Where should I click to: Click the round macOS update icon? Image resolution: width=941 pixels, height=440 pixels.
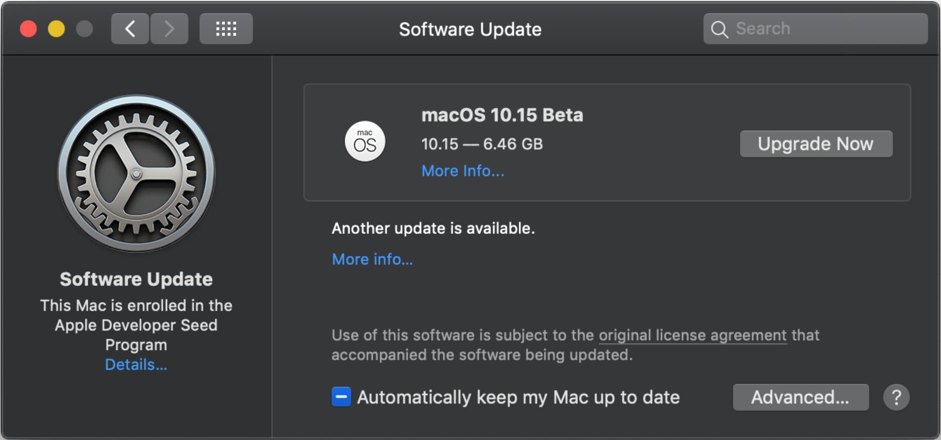point(365,142)
